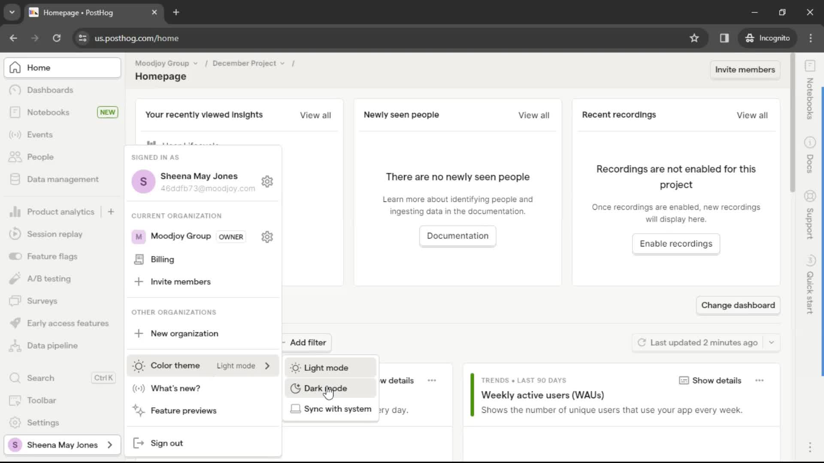Select Invite members in the account menu
Screen dimensions: 824x463
coord(203,282)
